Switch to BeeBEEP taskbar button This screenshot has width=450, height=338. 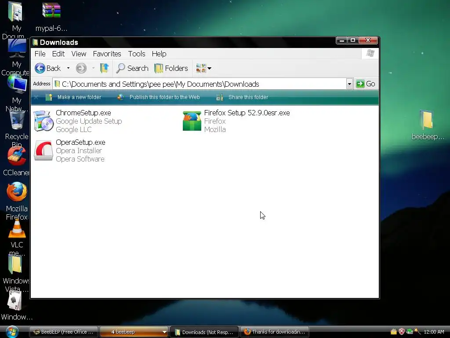pyautogui.click(x=64, y=332)
